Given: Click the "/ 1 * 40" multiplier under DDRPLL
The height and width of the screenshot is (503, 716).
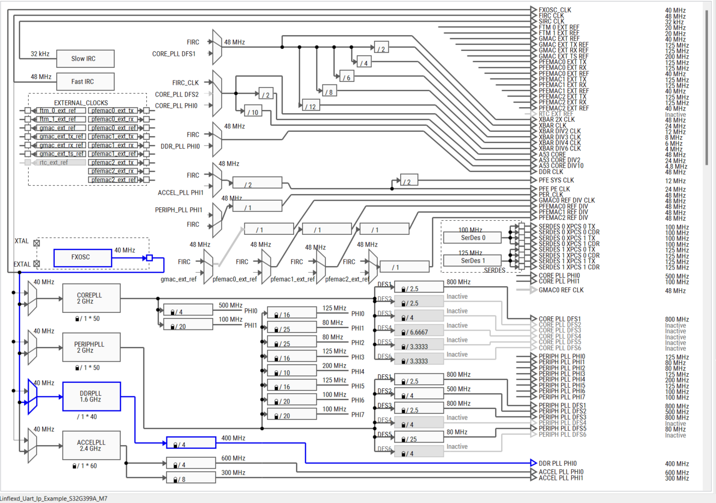Looking at the screenshot, I should click(x=87, y=417).
